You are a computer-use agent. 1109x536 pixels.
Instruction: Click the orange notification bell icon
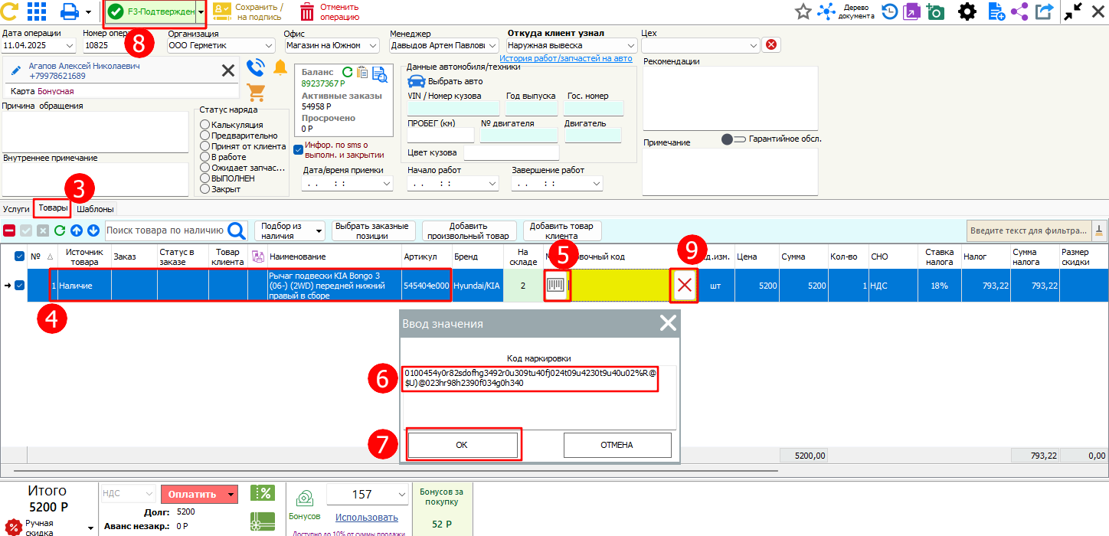[x=280, y=68]
